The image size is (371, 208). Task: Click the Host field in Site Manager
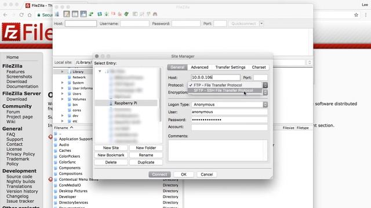[216, 77]
